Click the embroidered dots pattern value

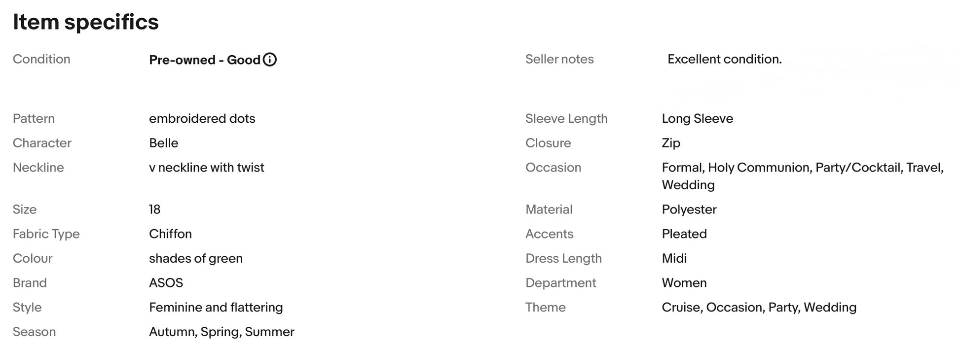(x=202, y=119)
